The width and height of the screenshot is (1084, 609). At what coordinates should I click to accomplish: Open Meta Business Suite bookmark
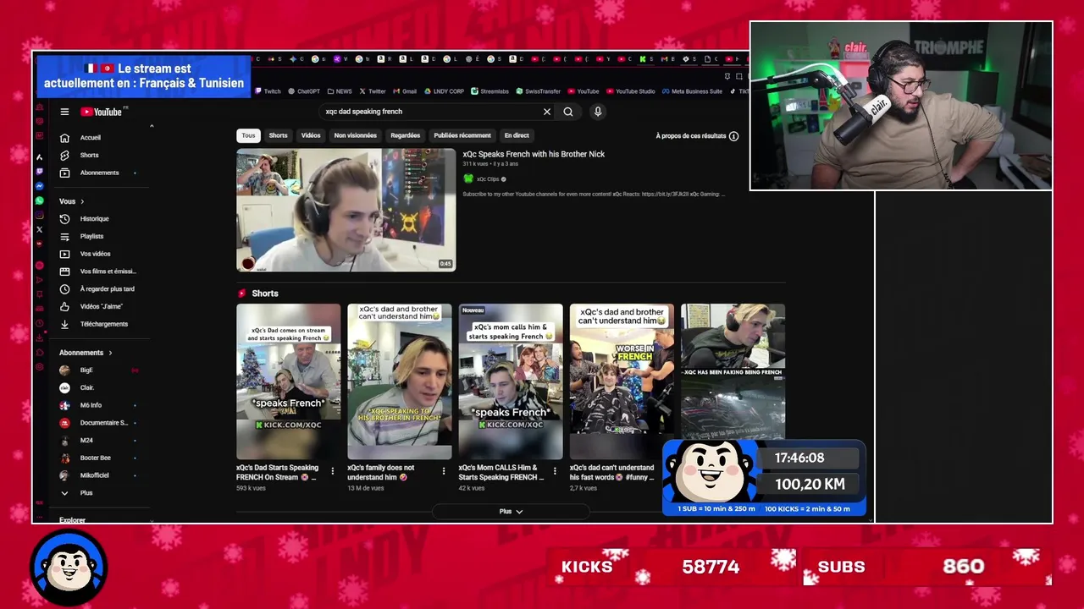692,91
